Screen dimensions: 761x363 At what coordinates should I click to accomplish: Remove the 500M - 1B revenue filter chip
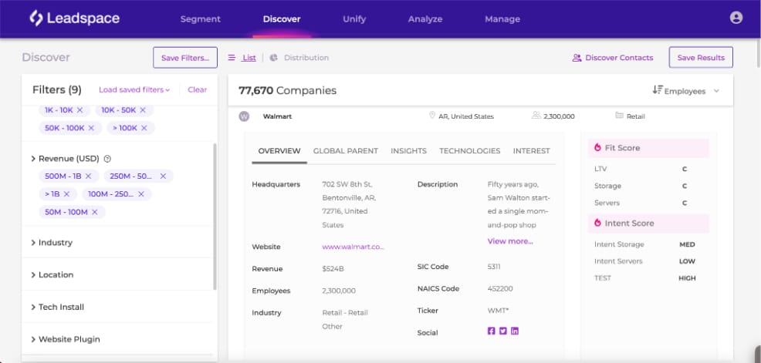click(89, 176)
